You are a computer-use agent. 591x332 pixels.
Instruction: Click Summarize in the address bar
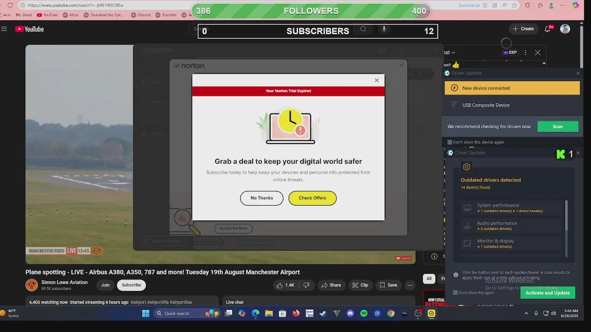(469, 5)
